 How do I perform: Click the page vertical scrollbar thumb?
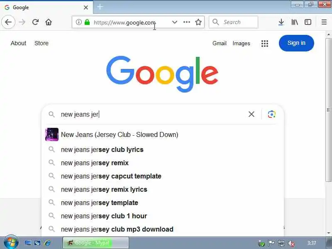click(328, 110)
